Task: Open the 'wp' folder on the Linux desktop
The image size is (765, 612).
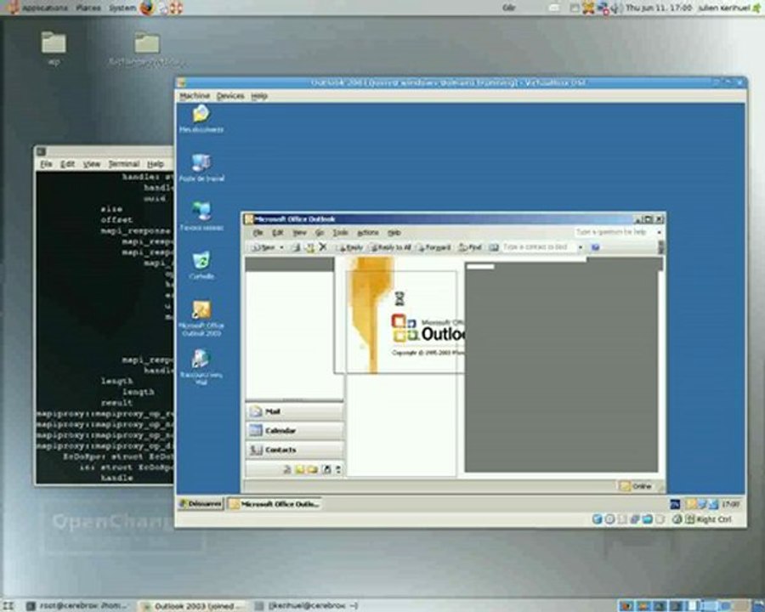Action: tap(54, 48)
